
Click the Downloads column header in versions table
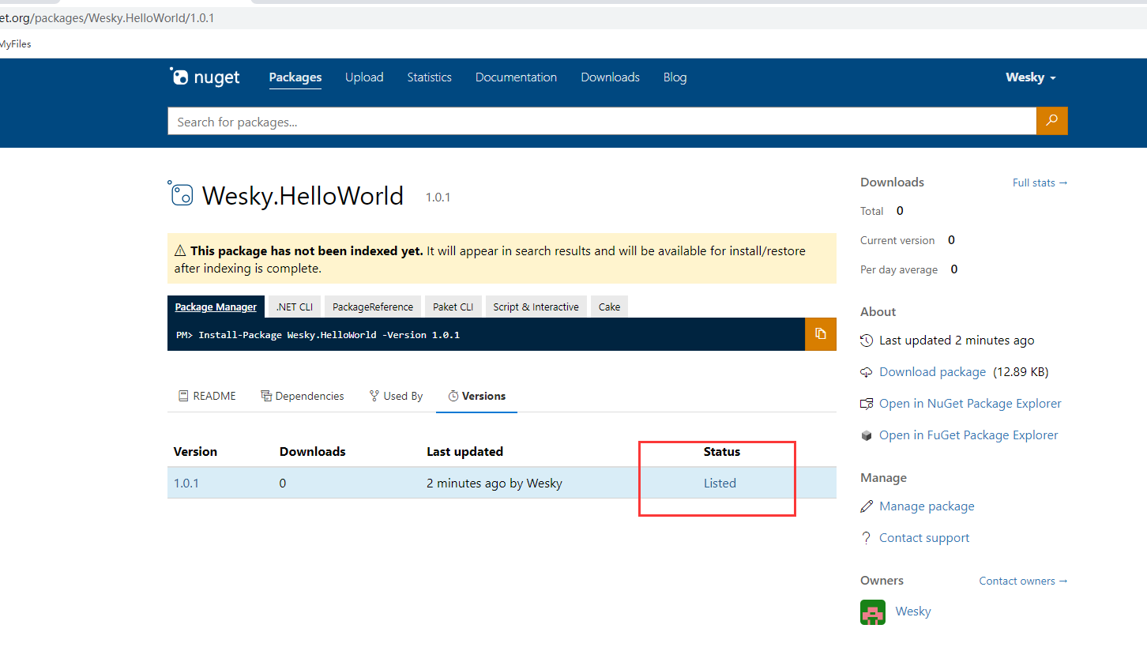point(313,452)
